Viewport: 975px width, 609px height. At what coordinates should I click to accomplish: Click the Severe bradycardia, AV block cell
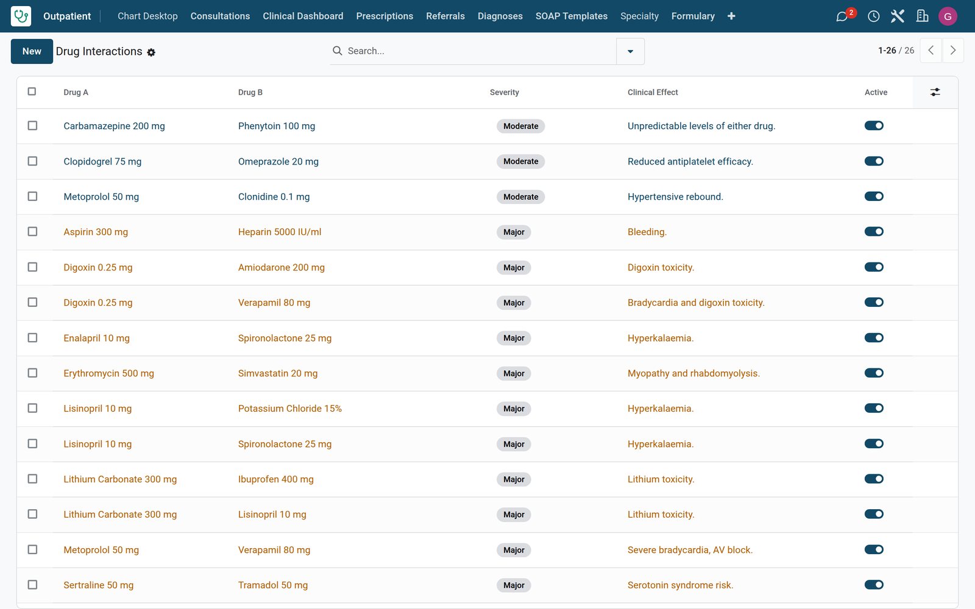click(690, 550)
